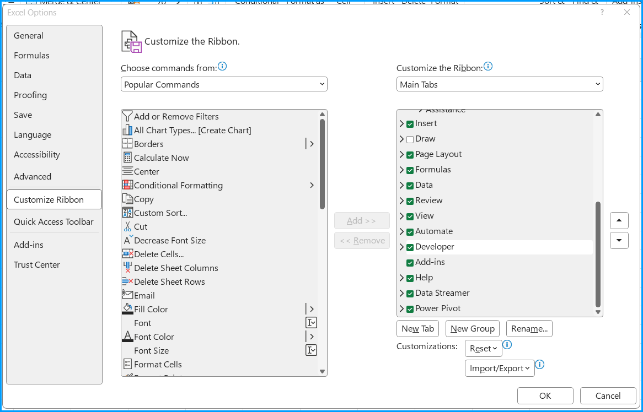Click the up arrow to move Developer tab
This screenshot has width=643, height=412.
click(x=619, y=220)
